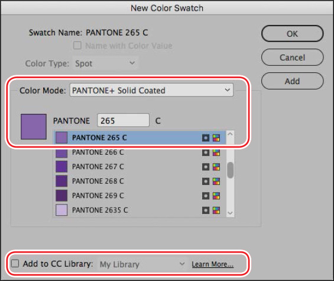This screenshot has height=281, width=334.
Task: Select the row text PANTONE 269 C
Action: pyautogui.click(x=98, y=195)
